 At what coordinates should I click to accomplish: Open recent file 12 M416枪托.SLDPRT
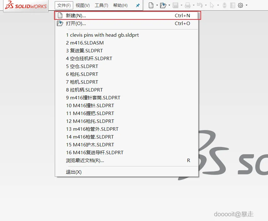point(127,121)
